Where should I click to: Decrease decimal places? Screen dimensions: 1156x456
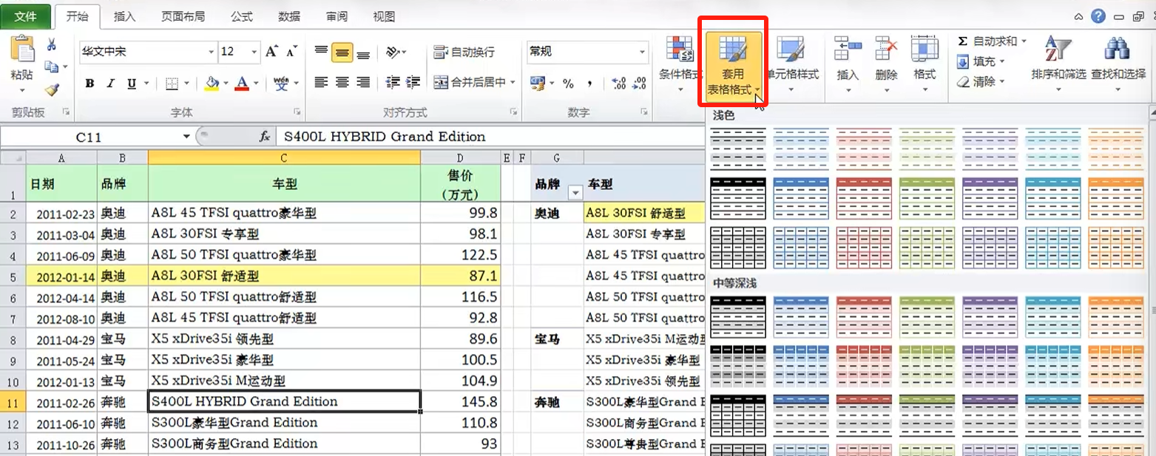coord(640,84)
